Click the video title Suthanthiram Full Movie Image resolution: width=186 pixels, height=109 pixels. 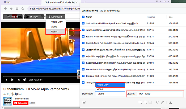(x=36, y=91)
